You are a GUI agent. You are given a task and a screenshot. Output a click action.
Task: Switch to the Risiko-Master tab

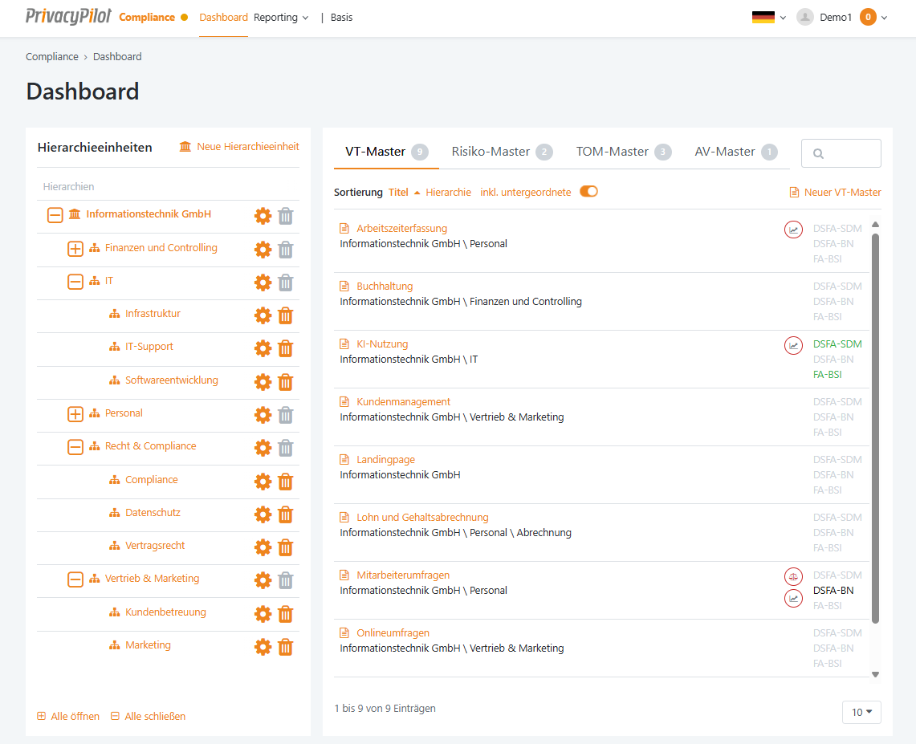coord(491,152)
